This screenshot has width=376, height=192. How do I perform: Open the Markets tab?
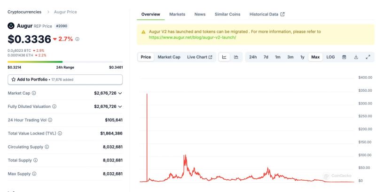177,14
